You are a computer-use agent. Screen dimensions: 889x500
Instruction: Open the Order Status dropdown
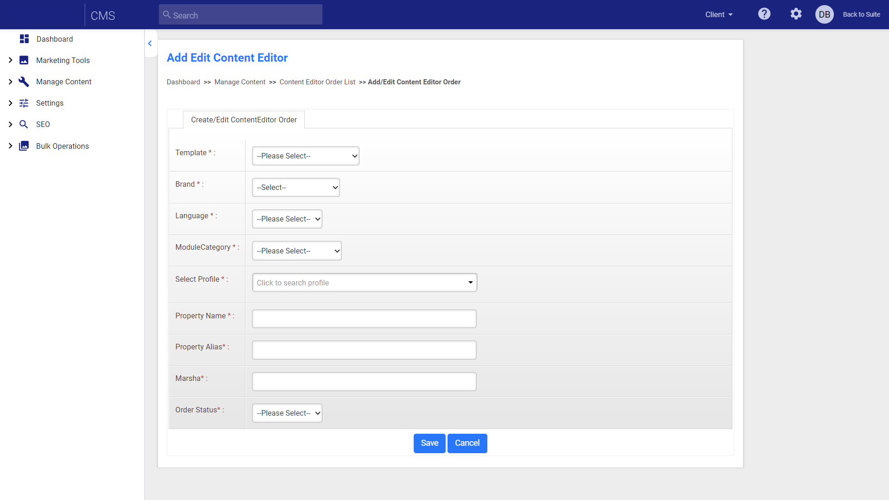287,413
